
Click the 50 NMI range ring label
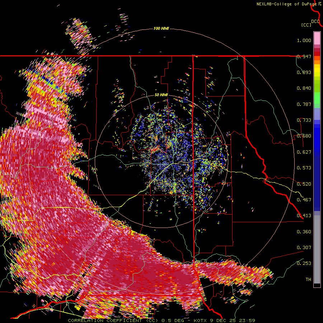(x=161, y=95)
